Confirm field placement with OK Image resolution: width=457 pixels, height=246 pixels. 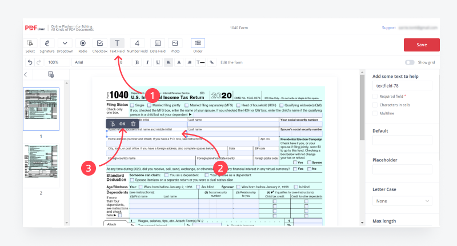[x=122, y=124]
